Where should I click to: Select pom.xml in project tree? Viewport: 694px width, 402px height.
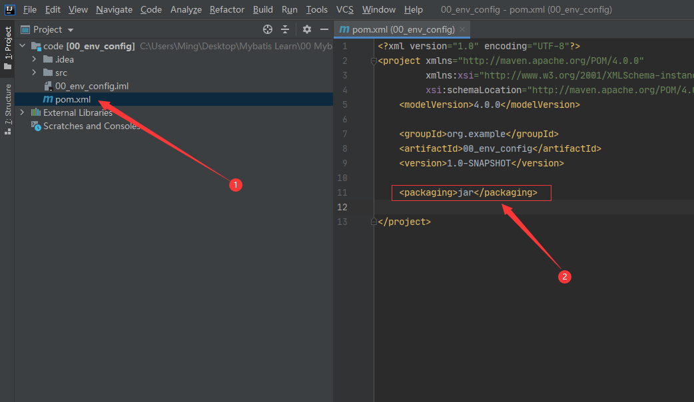coord(73,100)
